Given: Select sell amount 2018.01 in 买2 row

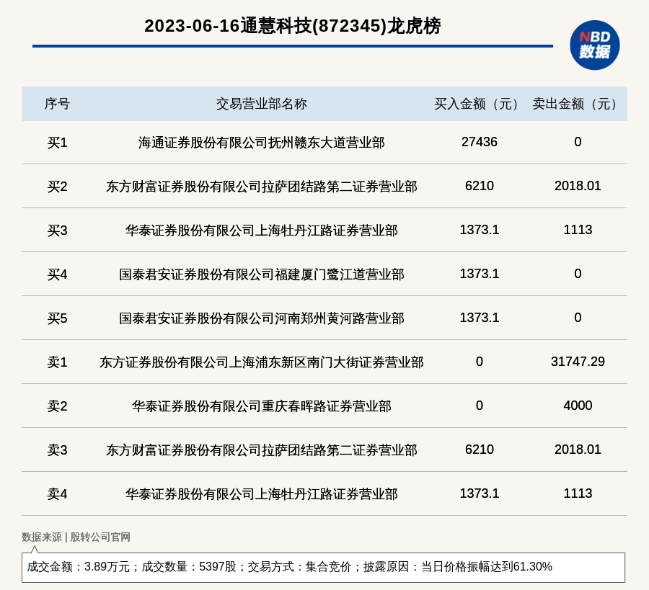Looking at the screenshot, I should click(x=578, y=186).
